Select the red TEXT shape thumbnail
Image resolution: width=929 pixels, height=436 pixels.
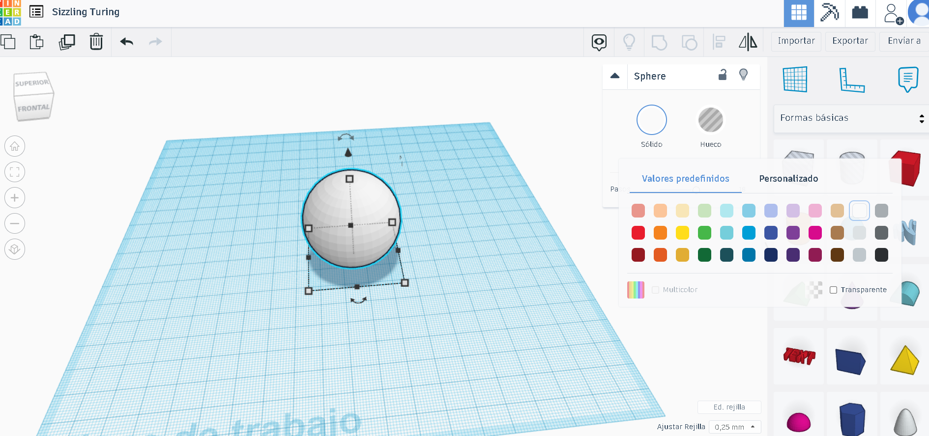coord(799,356)
